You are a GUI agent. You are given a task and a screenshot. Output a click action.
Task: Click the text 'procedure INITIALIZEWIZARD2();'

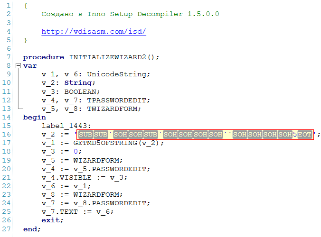[x=91, y=57]
